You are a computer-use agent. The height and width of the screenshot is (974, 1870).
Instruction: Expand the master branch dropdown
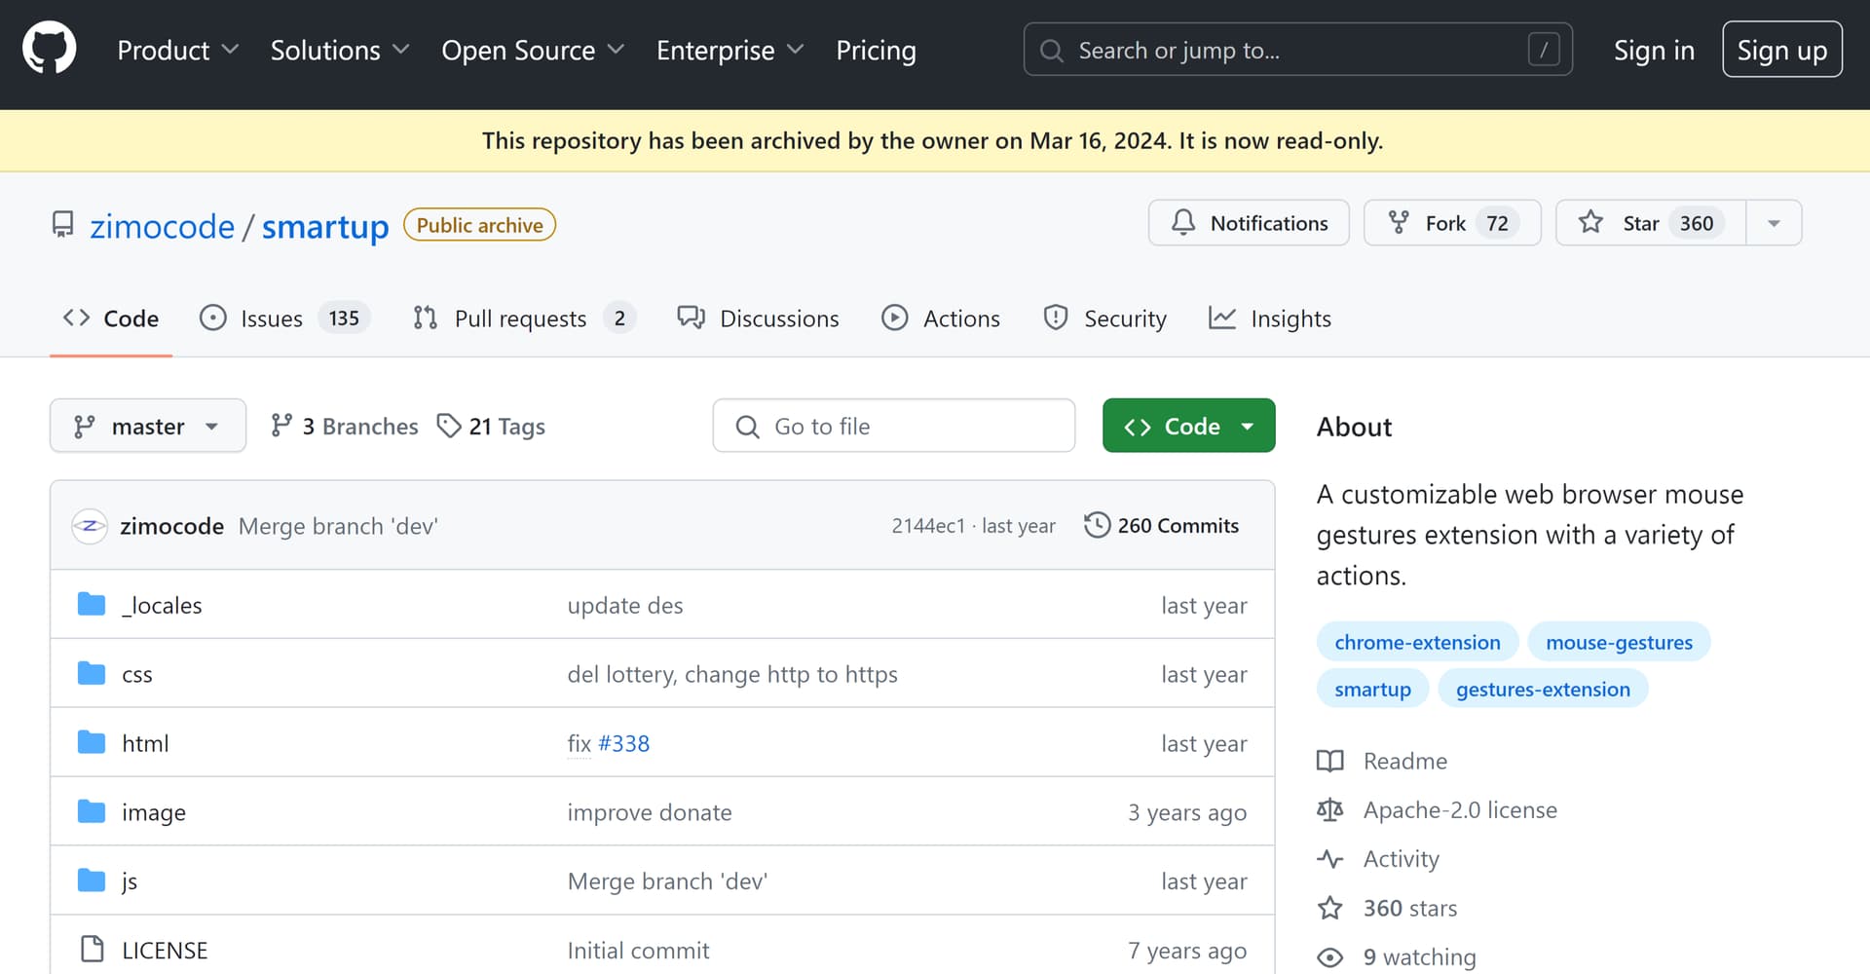coord(148,426)
